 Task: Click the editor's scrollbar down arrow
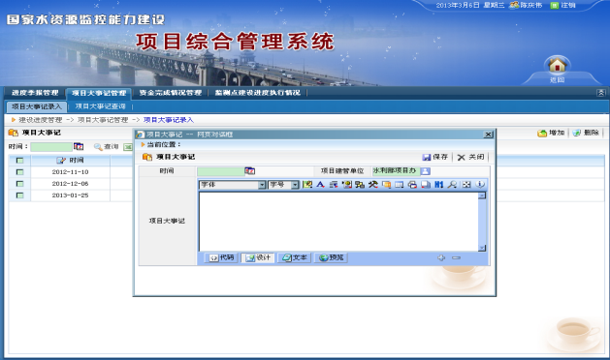[x=482, y=248]
